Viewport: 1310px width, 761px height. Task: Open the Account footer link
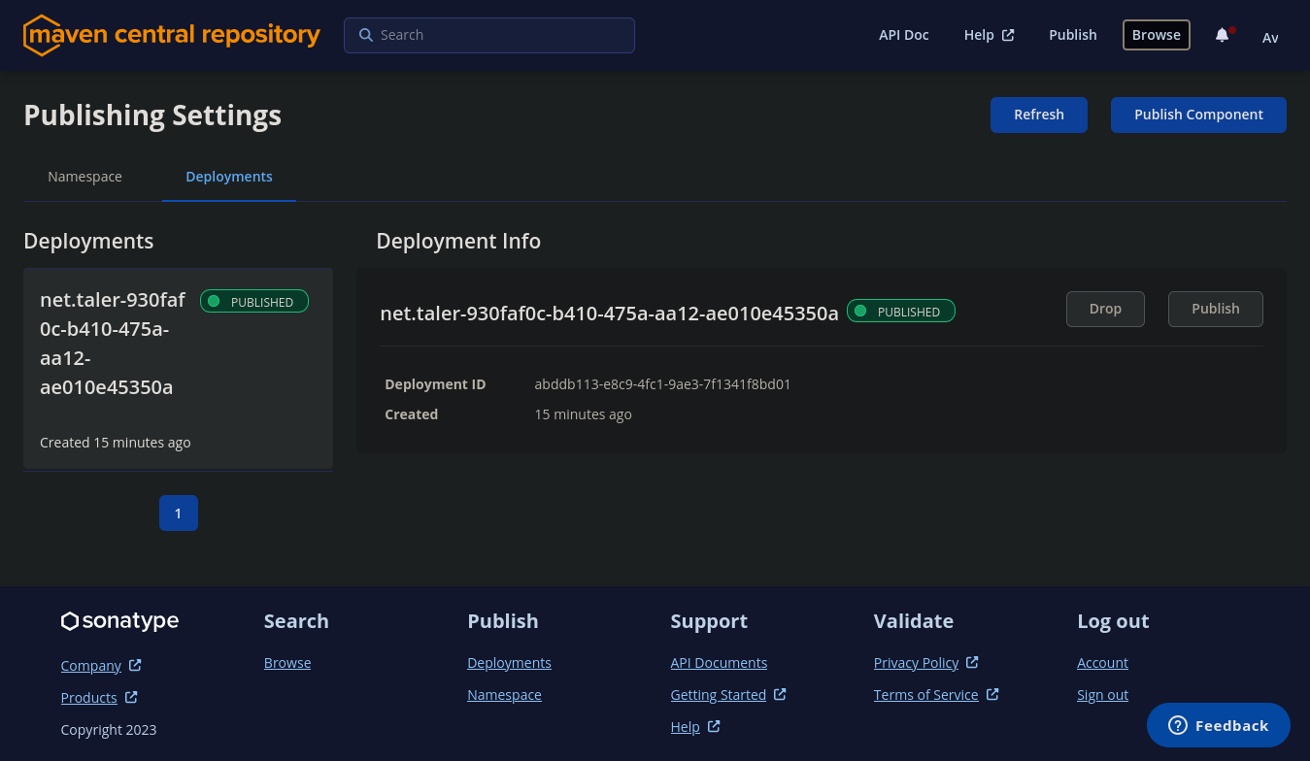1102,663
